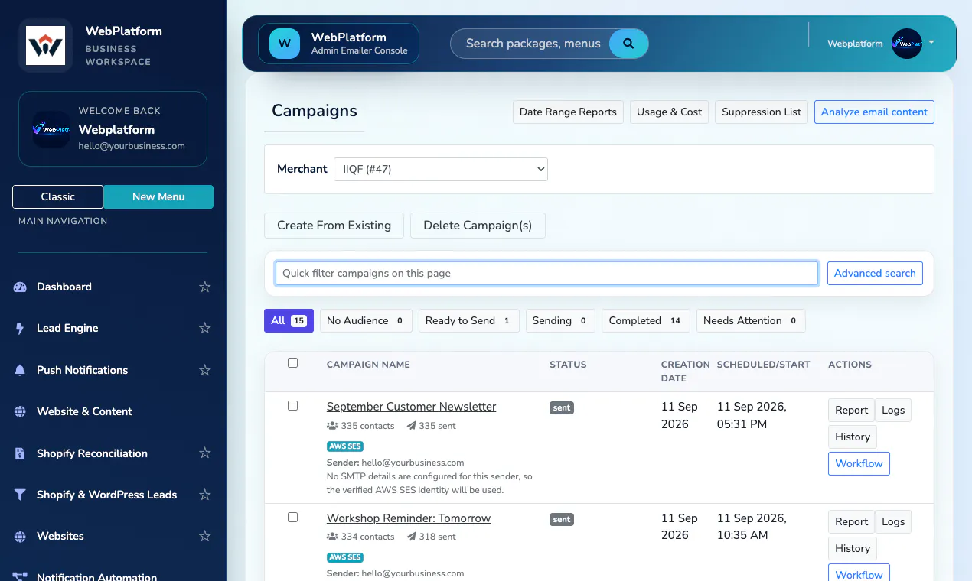The height and width of the screenshot is (581, 972).
Task: Star the Shopify Reconciliation menu item
Action: coord(204,453)
